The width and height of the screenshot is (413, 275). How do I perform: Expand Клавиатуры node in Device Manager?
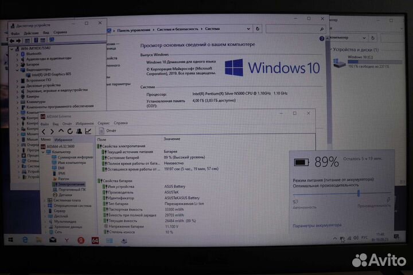point(17,102)
